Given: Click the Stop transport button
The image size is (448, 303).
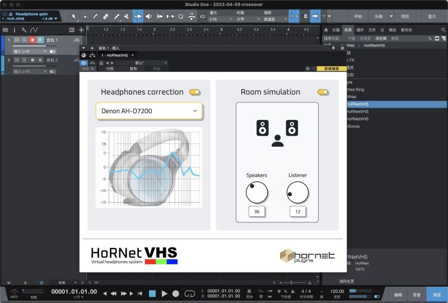Looking at the screenshot, I should pyautogui.click(x=152, y=293).
